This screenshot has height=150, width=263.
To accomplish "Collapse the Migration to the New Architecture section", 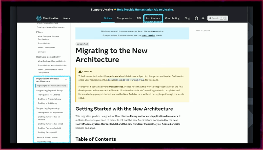I will pyautogui.click(x=66, y=80).
